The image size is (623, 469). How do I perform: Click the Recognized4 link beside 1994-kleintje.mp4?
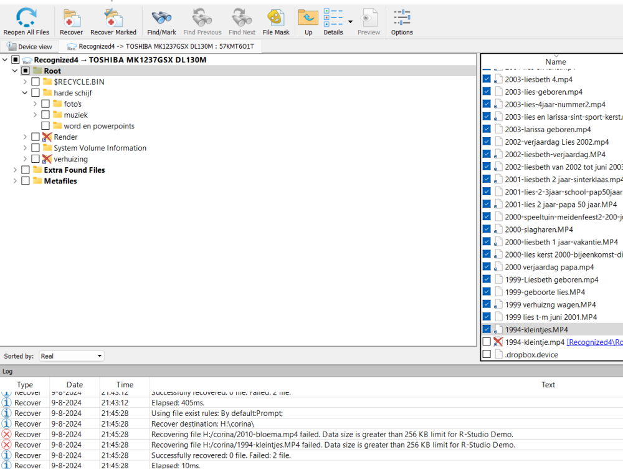(594, 342)
